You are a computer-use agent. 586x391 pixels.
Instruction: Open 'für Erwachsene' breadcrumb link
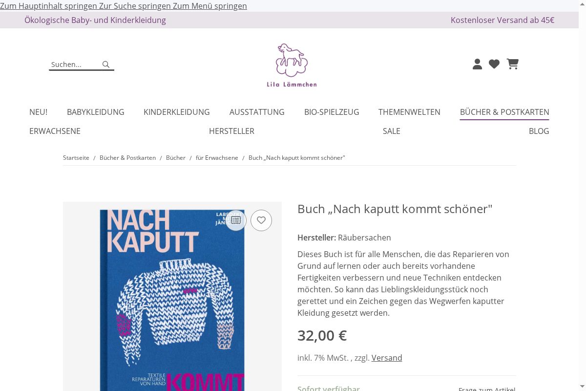[x=217, y=158]
